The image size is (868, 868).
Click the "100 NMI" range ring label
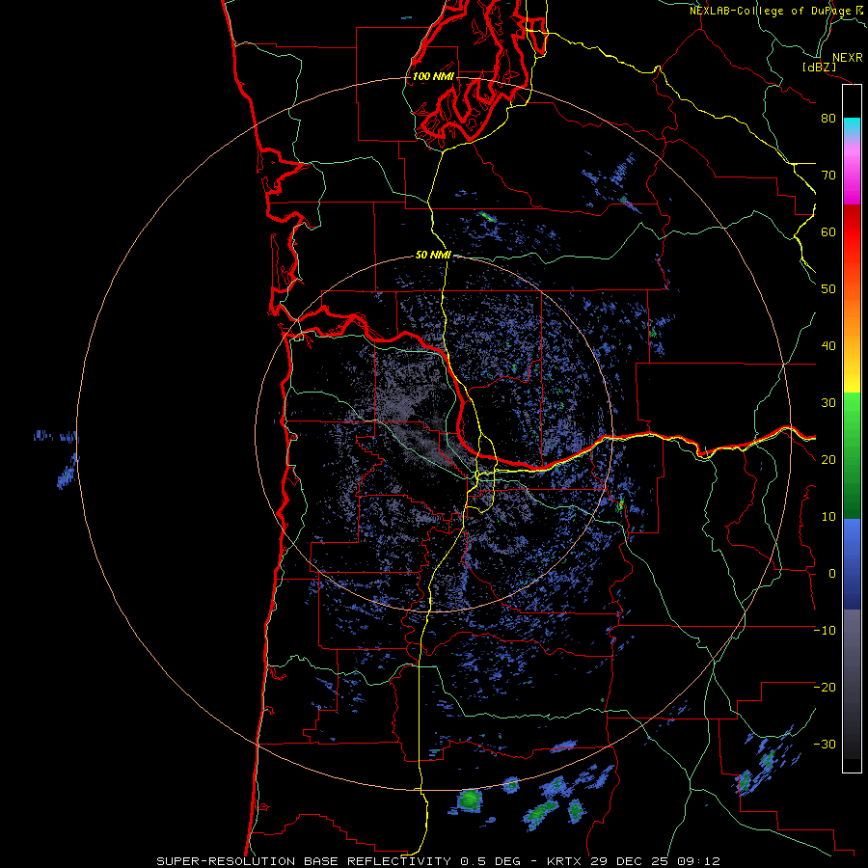tap(433, 76)
